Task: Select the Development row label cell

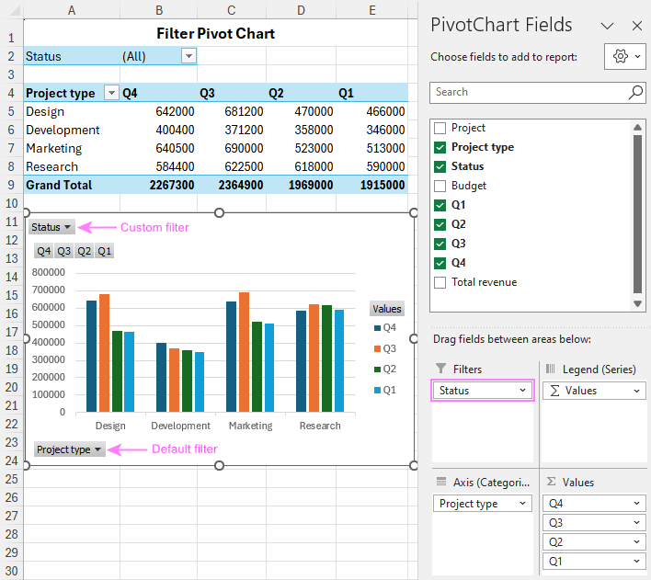Action: point(72,130)
